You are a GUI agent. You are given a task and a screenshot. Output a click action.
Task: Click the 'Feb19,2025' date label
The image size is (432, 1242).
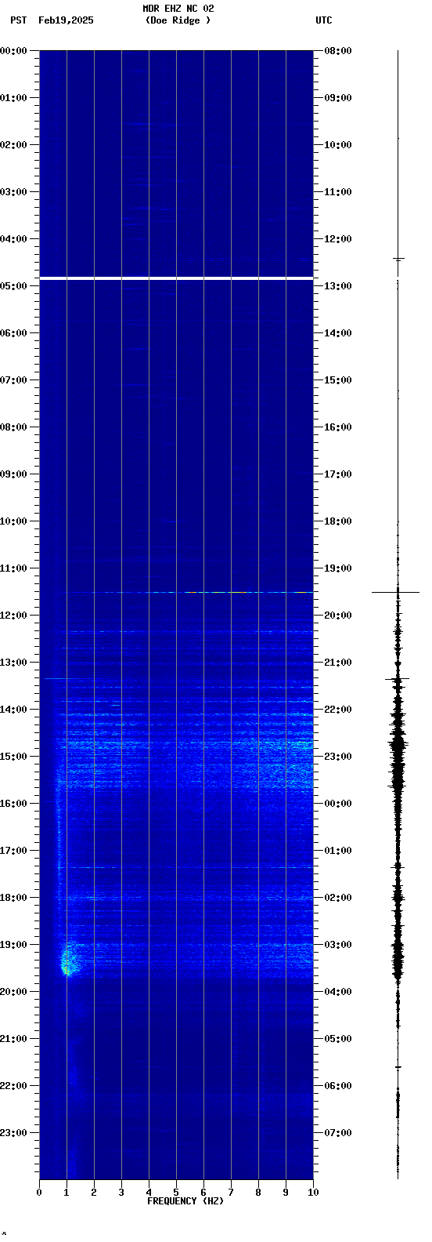tap(66, 20)
